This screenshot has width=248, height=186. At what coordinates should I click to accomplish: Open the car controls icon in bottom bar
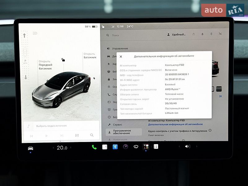click(30, 148)
